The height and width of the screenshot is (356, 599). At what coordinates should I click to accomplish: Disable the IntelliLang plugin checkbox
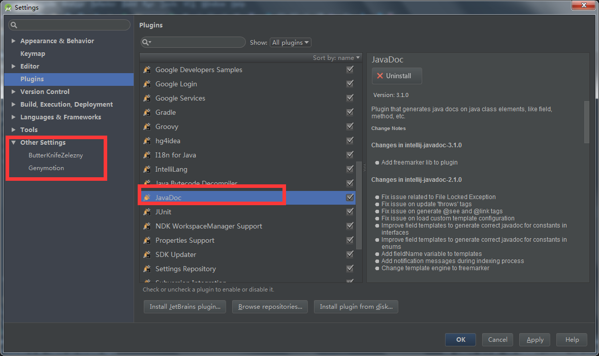pos(350,169)
